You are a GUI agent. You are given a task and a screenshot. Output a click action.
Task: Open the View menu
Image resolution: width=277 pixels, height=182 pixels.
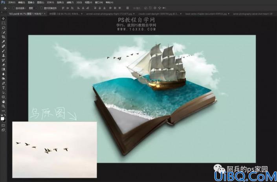coord(88,2)
